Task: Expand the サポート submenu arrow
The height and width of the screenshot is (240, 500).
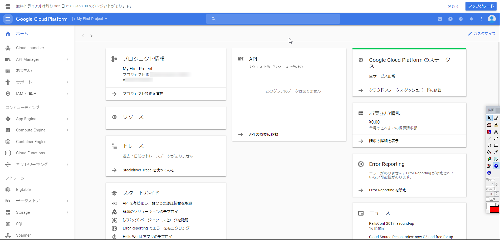Action: (x=67, y=82)
